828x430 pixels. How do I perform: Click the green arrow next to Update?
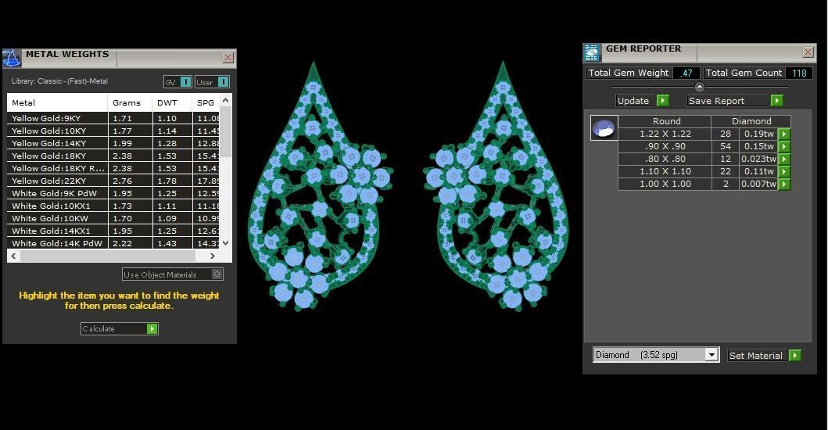coord(663,100)
